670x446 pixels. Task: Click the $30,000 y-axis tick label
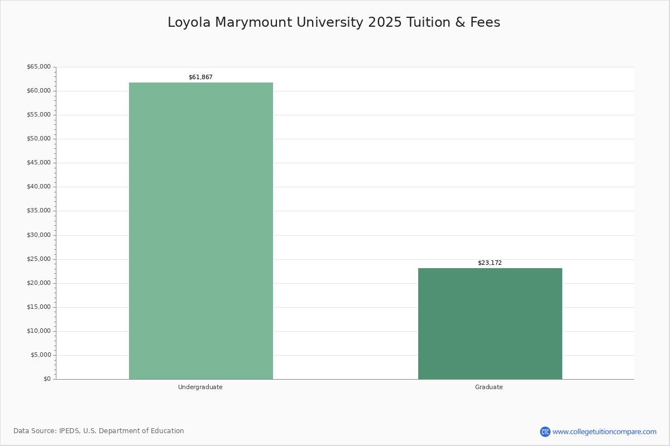click(39, 235)
